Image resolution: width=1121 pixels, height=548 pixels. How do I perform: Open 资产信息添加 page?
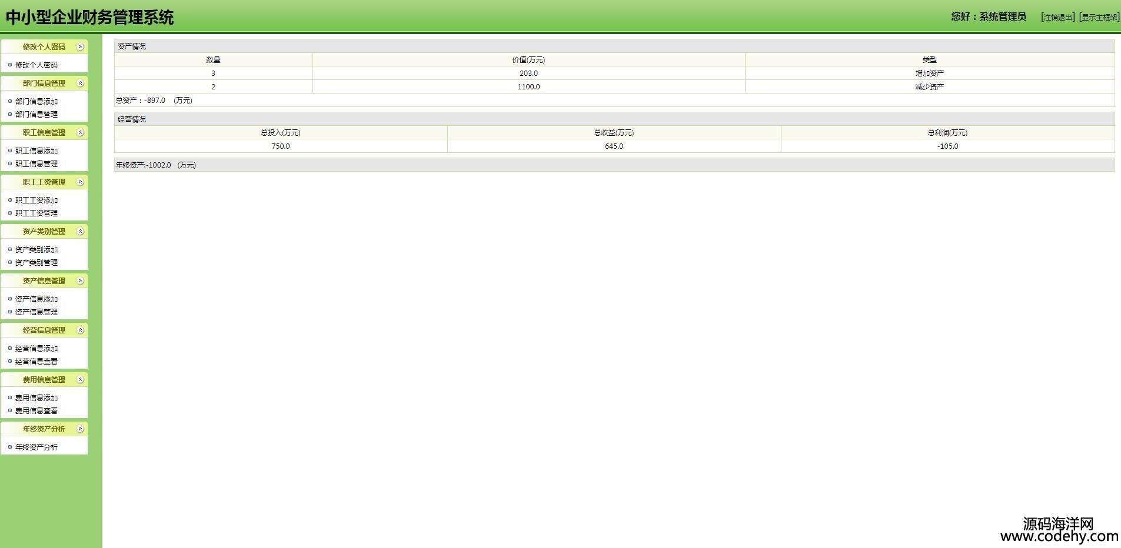coord(36,299)
